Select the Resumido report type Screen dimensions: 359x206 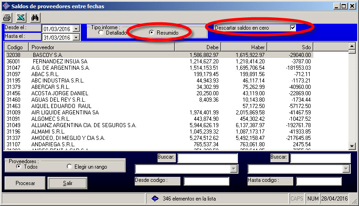[x=152, y=33]
